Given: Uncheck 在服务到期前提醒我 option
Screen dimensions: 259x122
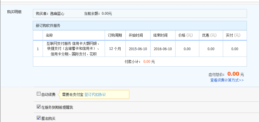Looking at the screenshot, I should (39, 107).
